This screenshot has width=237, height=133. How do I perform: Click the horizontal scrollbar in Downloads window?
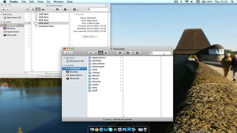(x=44, y=73)
